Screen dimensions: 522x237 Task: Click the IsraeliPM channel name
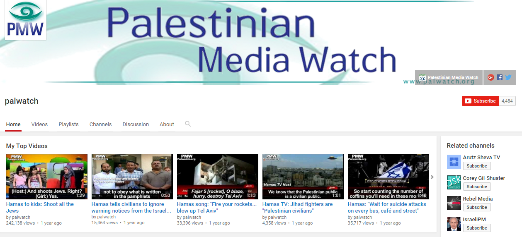coord(475,220)
